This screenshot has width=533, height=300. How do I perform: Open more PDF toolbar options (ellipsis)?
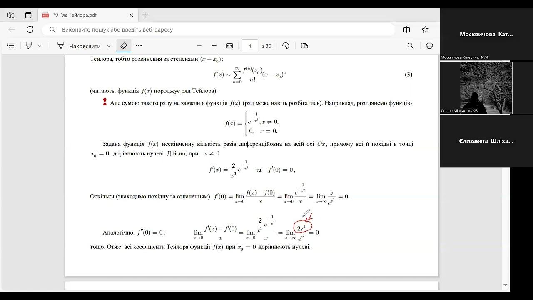click(x=139, y=46)
